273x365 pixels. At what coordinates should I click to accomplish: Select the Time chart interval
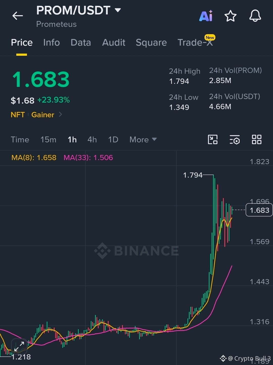point(20,140)
